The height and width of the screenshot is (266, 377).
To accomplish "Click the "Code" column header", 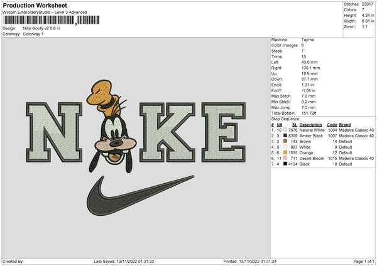I will pos(332,125).
